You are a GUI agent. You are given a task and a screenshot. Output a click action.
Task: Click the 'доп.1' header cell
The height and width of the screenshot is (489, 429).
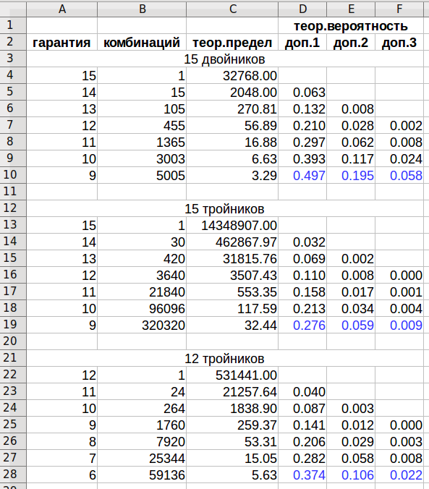click(x=302, y=43)
